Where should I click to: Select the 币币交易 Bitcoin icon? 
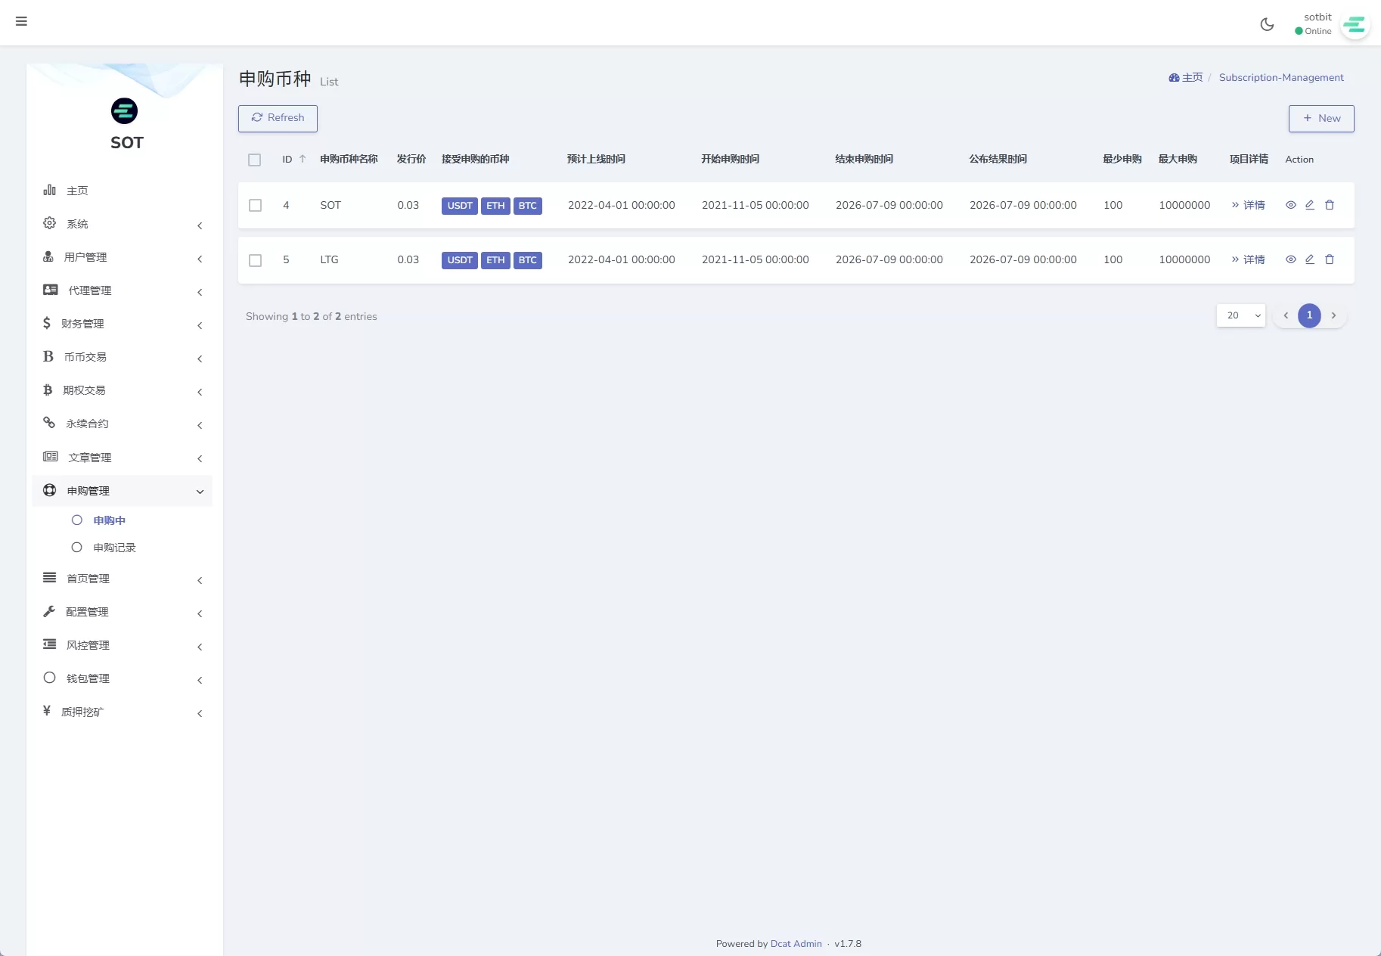click(x=48, y=356)
